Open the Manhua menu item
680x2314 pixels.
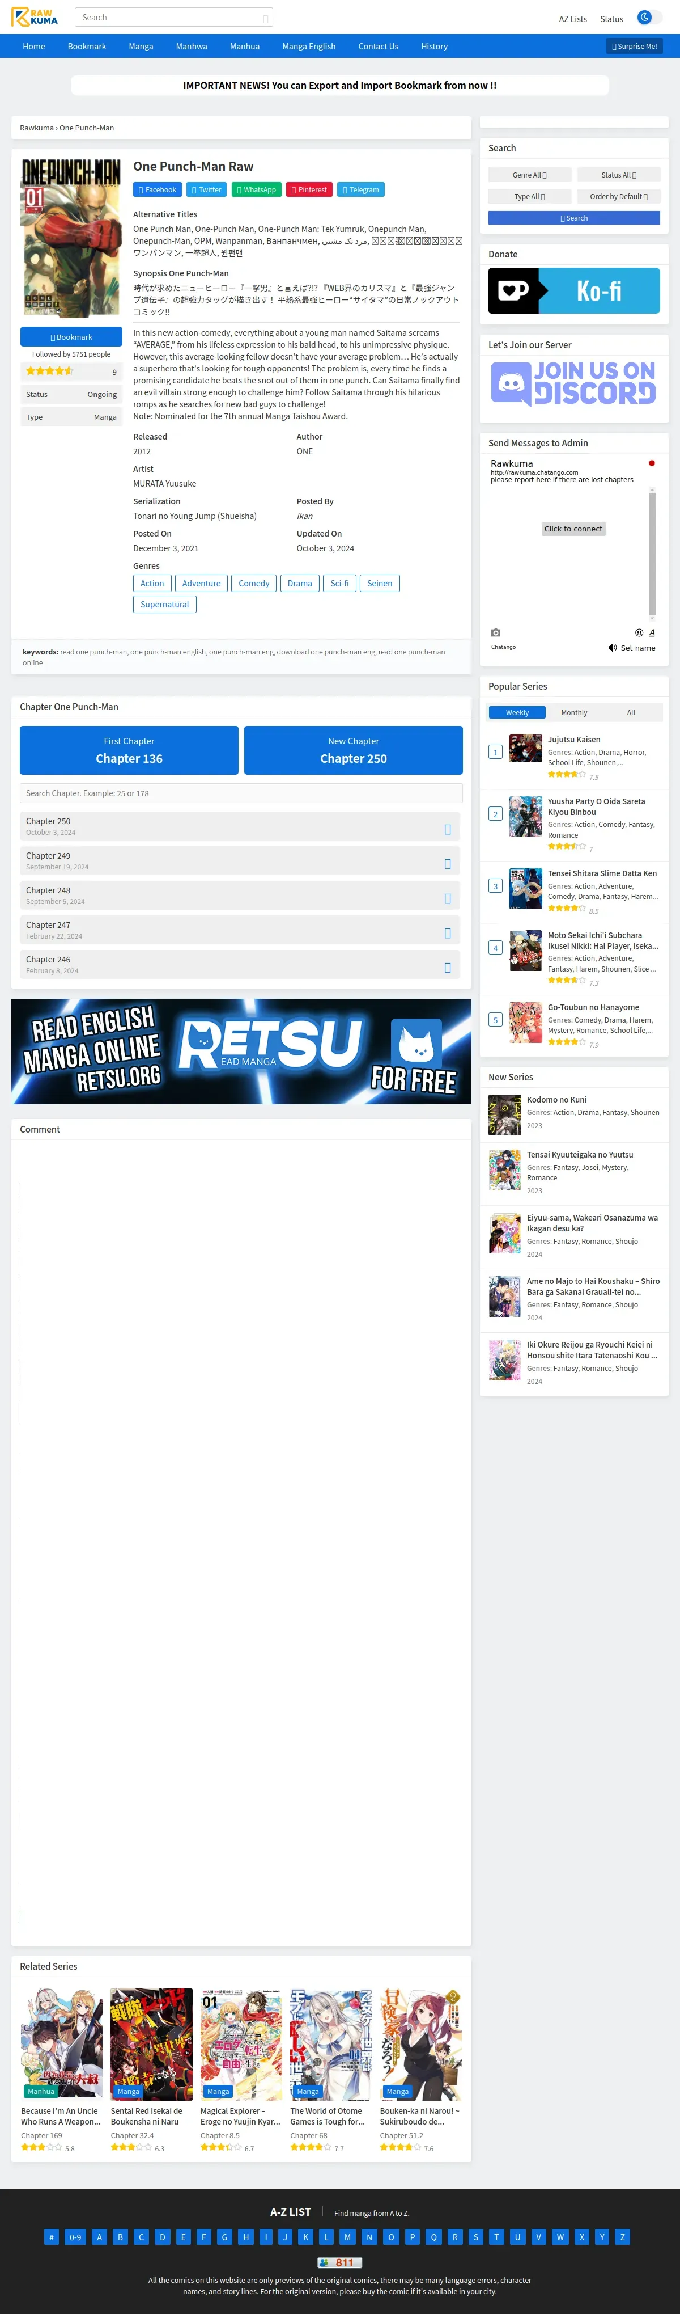244,46
